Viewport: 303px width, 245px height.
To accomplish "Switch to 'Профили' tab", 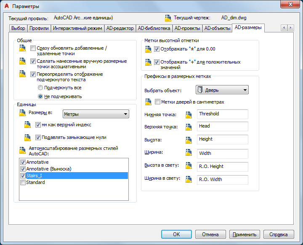I will coord(39,29).
